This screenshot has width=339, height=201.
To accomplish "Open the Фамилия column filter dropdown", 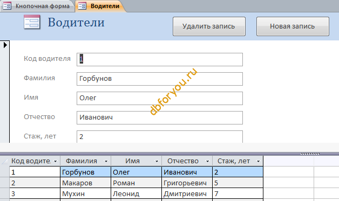I will pos(106,161).
